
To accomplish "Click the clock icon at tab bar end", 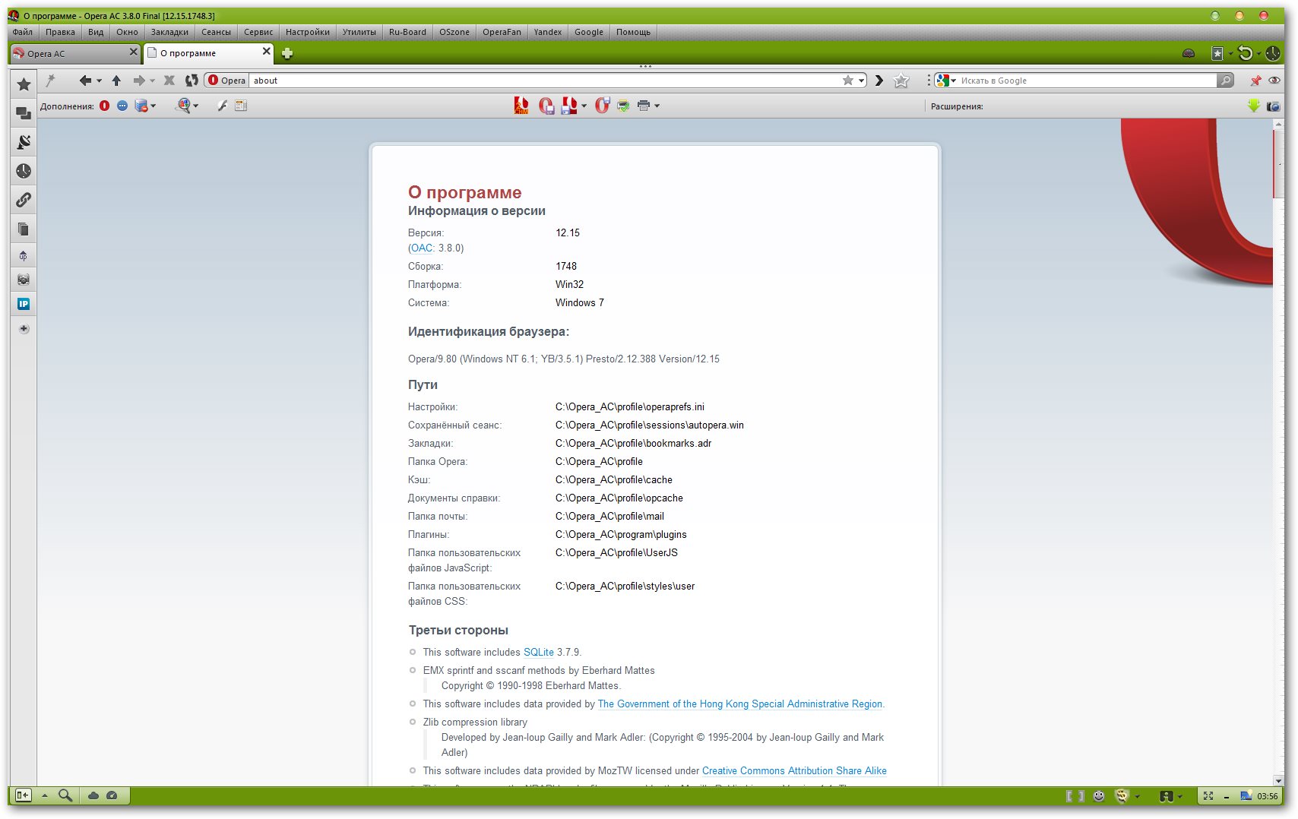I will coord(1273,53).
